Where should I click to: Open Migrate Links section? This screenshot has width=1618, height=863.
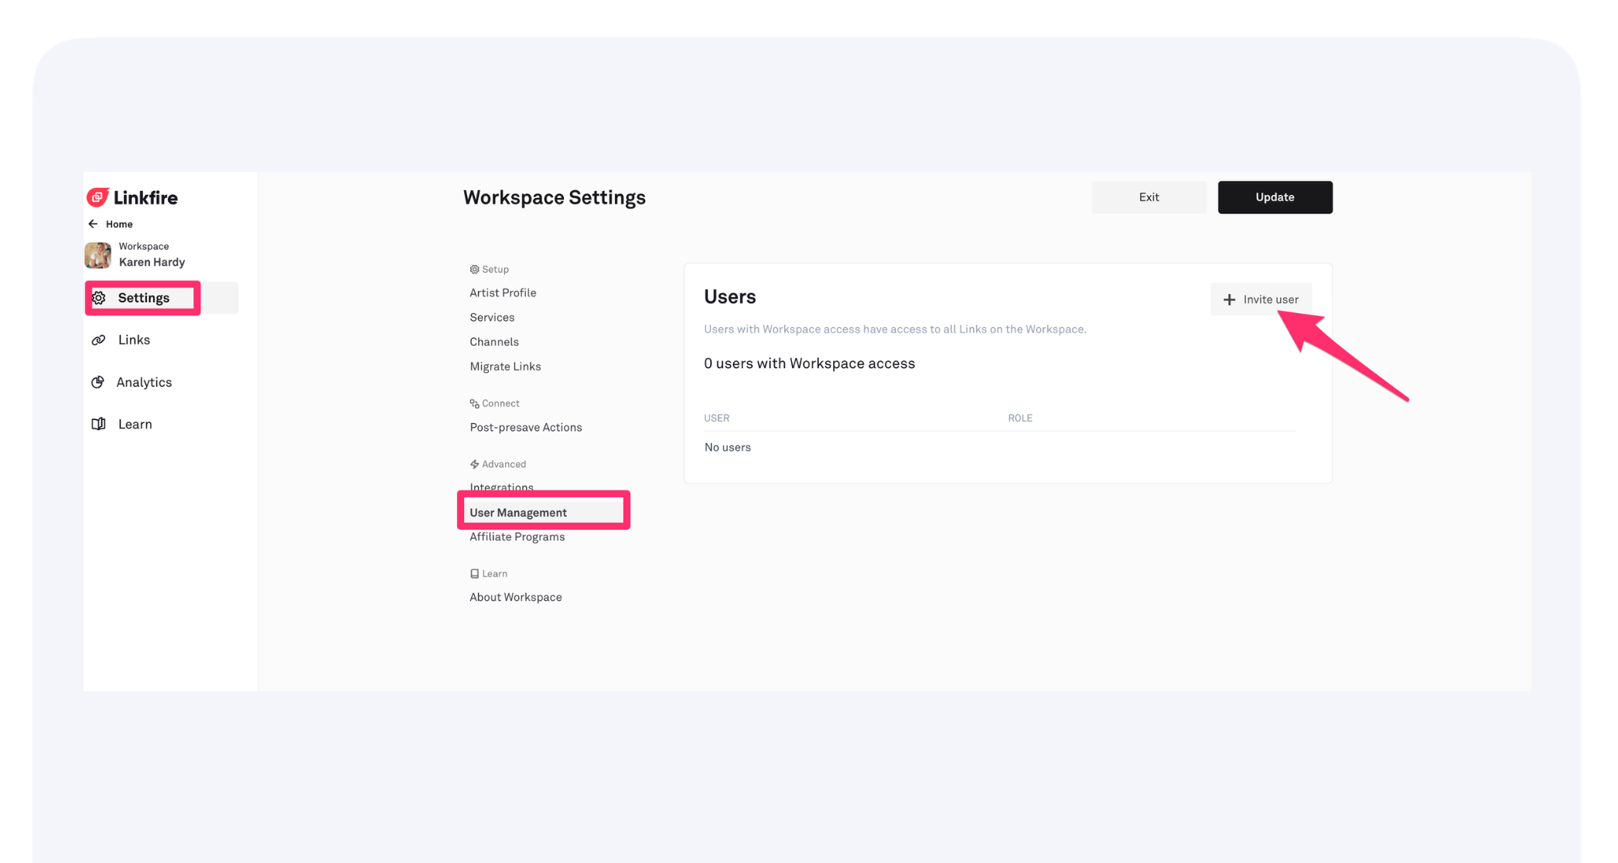[505, 367]
